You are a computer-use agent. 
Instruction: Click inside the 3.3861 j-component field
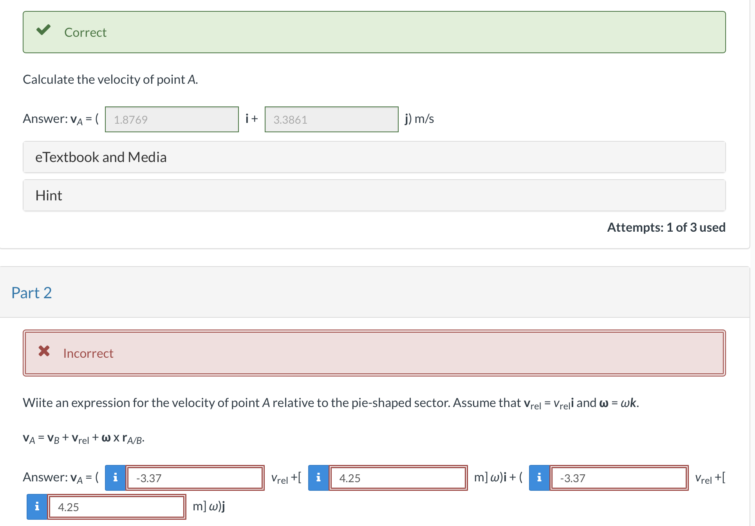(331, 119)
